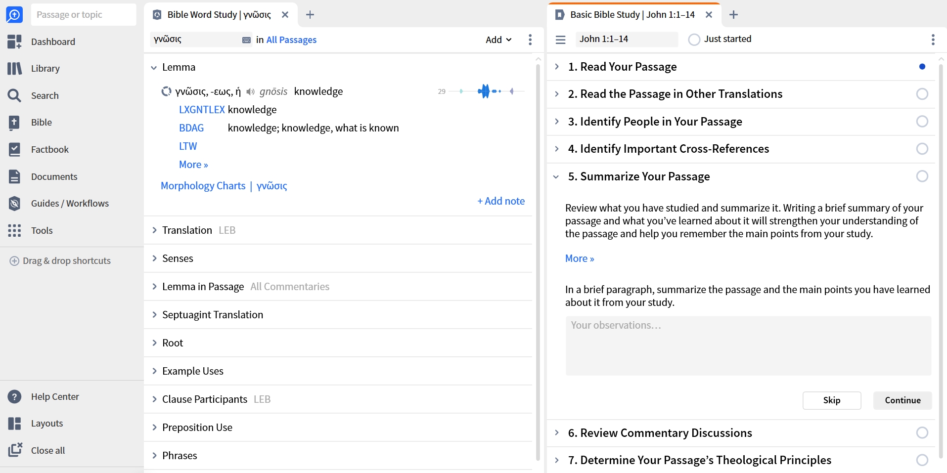This screenshot has height=473, width=947.
Task: Open the Add dropdown
Action: [x=498, y=40]
